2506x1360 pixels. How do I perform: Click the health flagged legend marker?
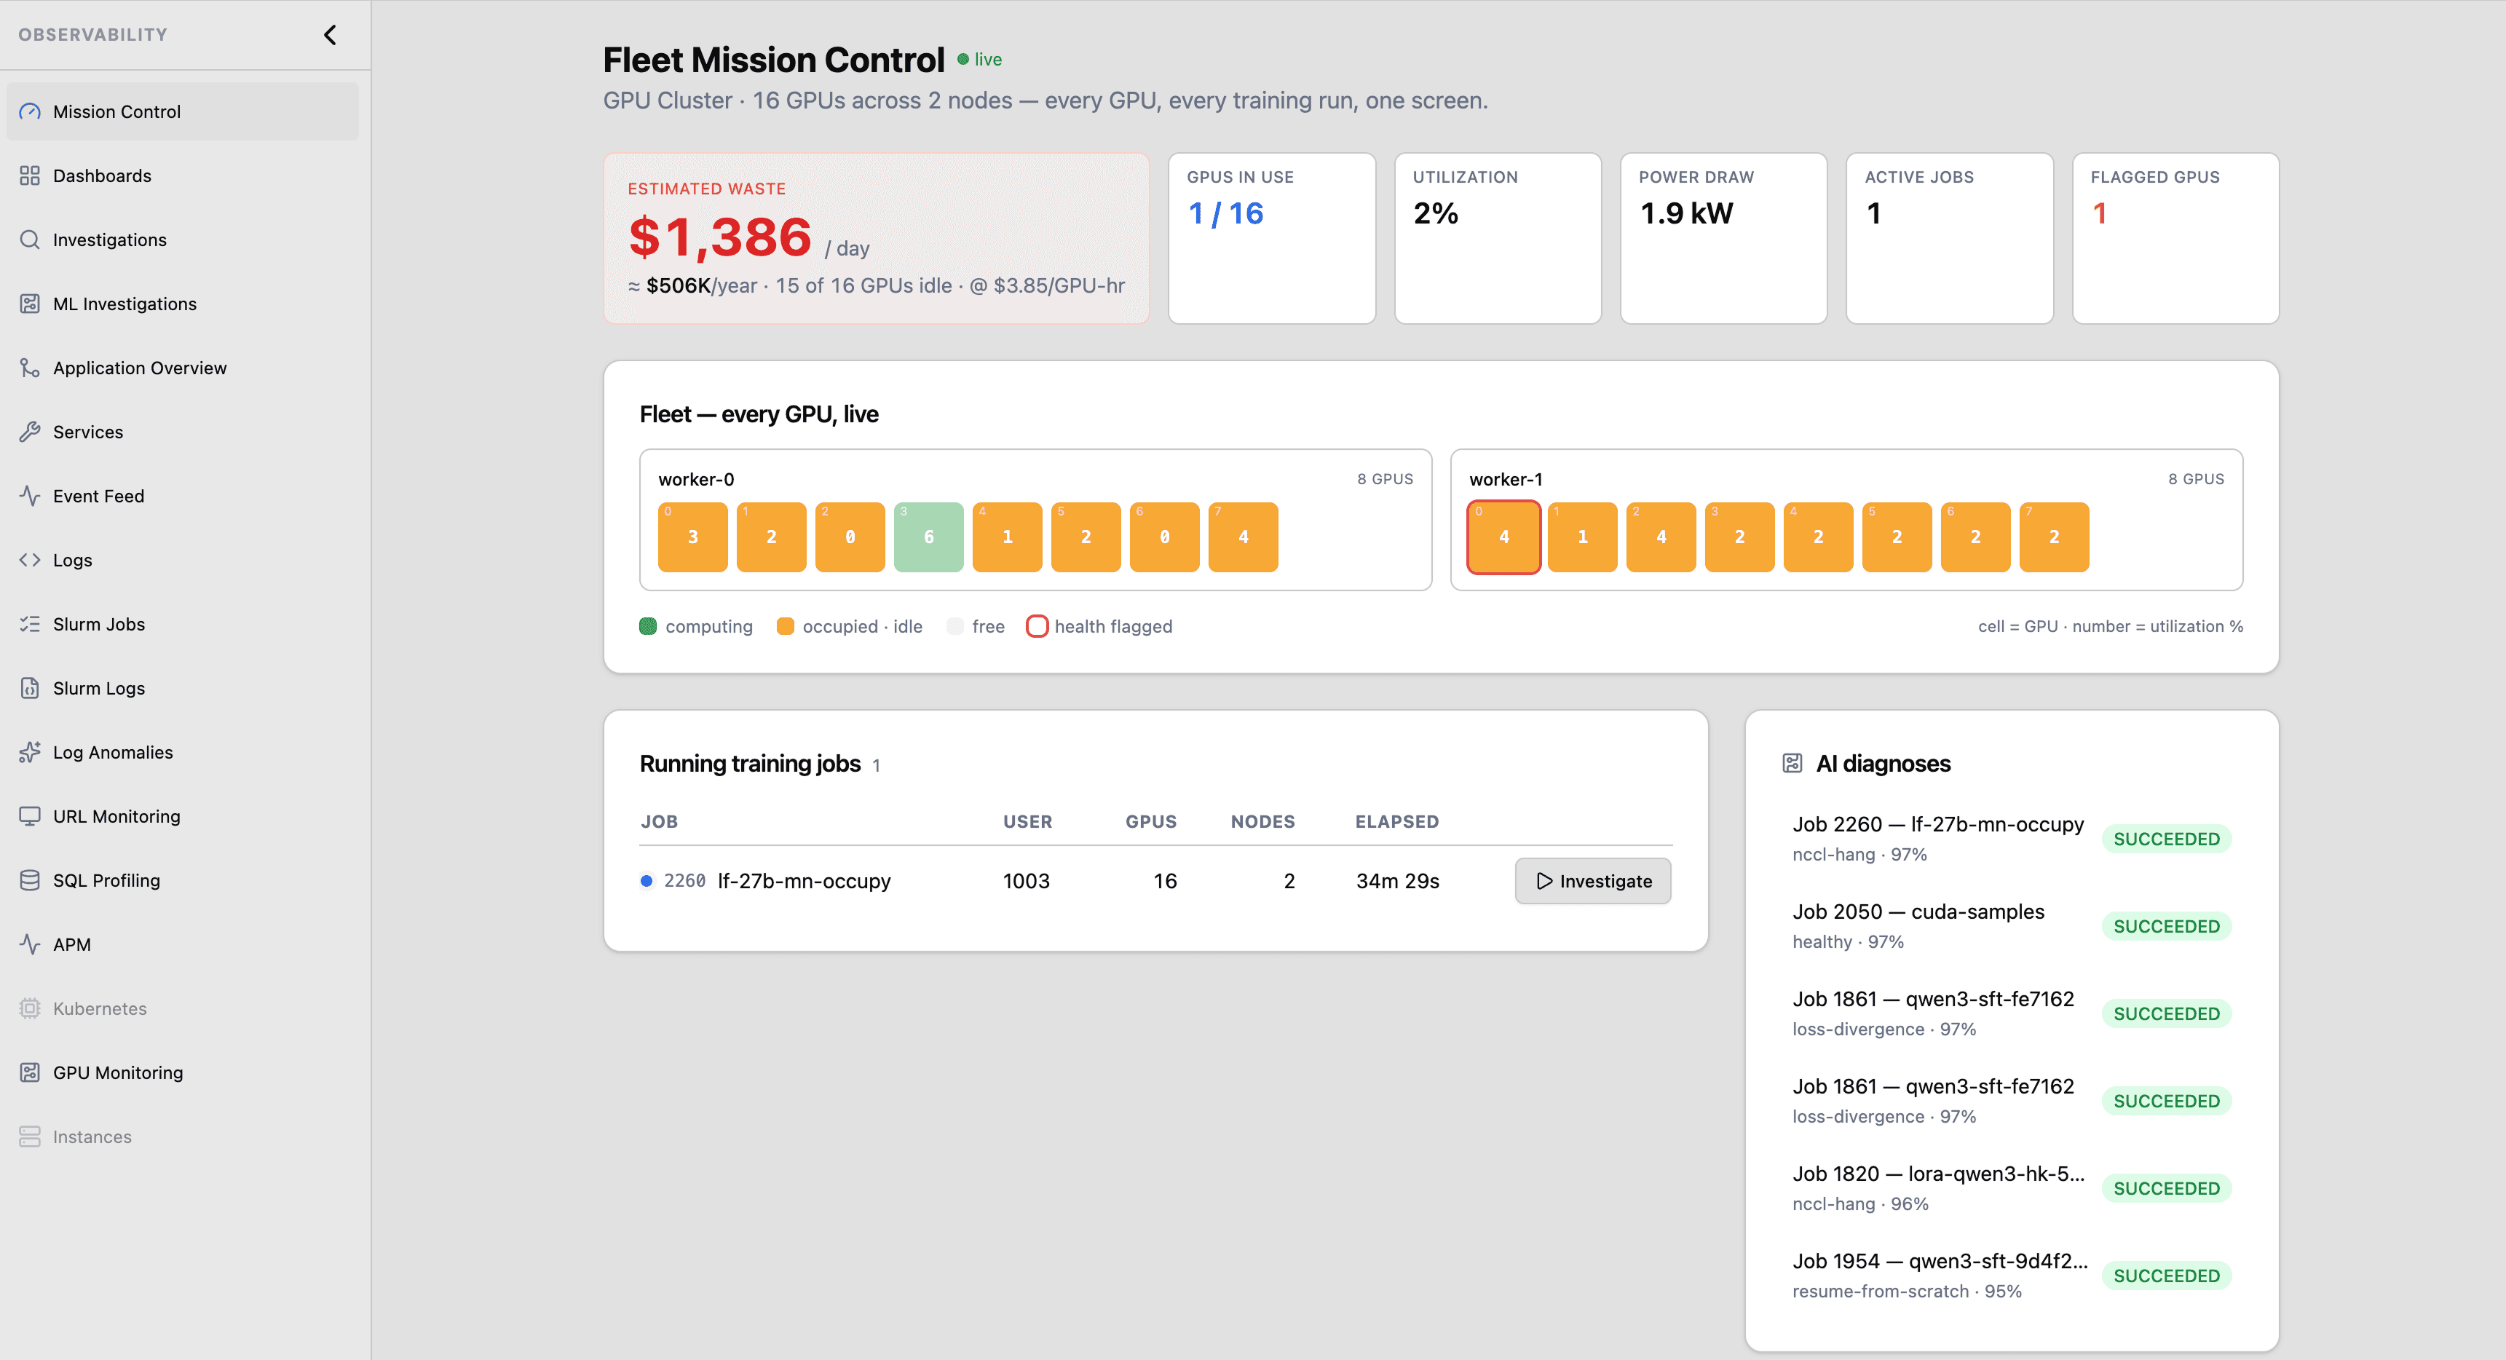click(x=1037, y=627)
